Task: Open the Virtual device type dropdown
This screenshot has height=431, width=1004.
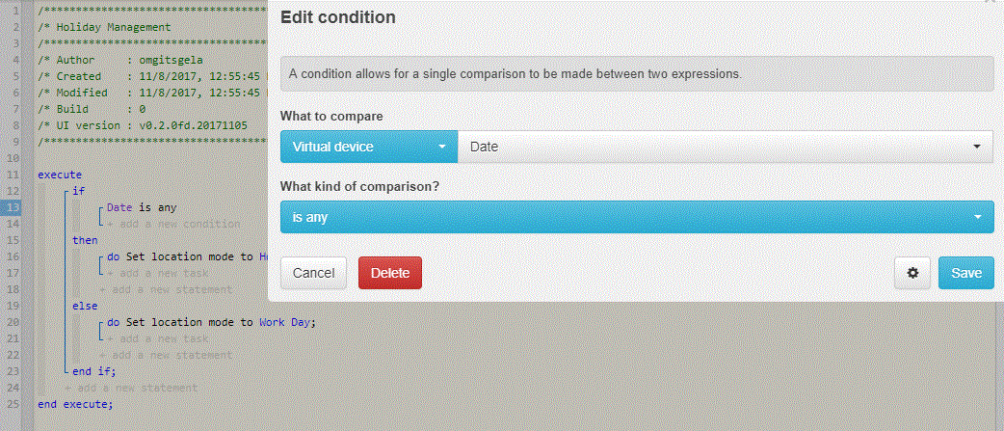Action: (369, 147)
